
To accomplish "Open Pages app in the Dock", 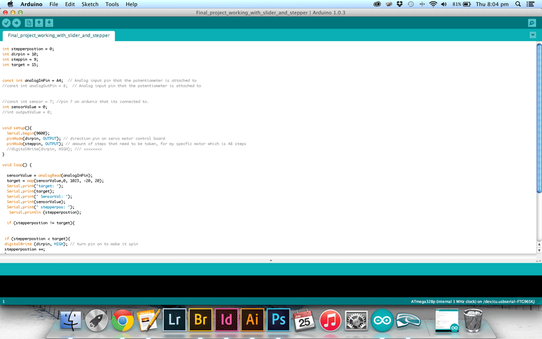I will (x=149, y=320).
